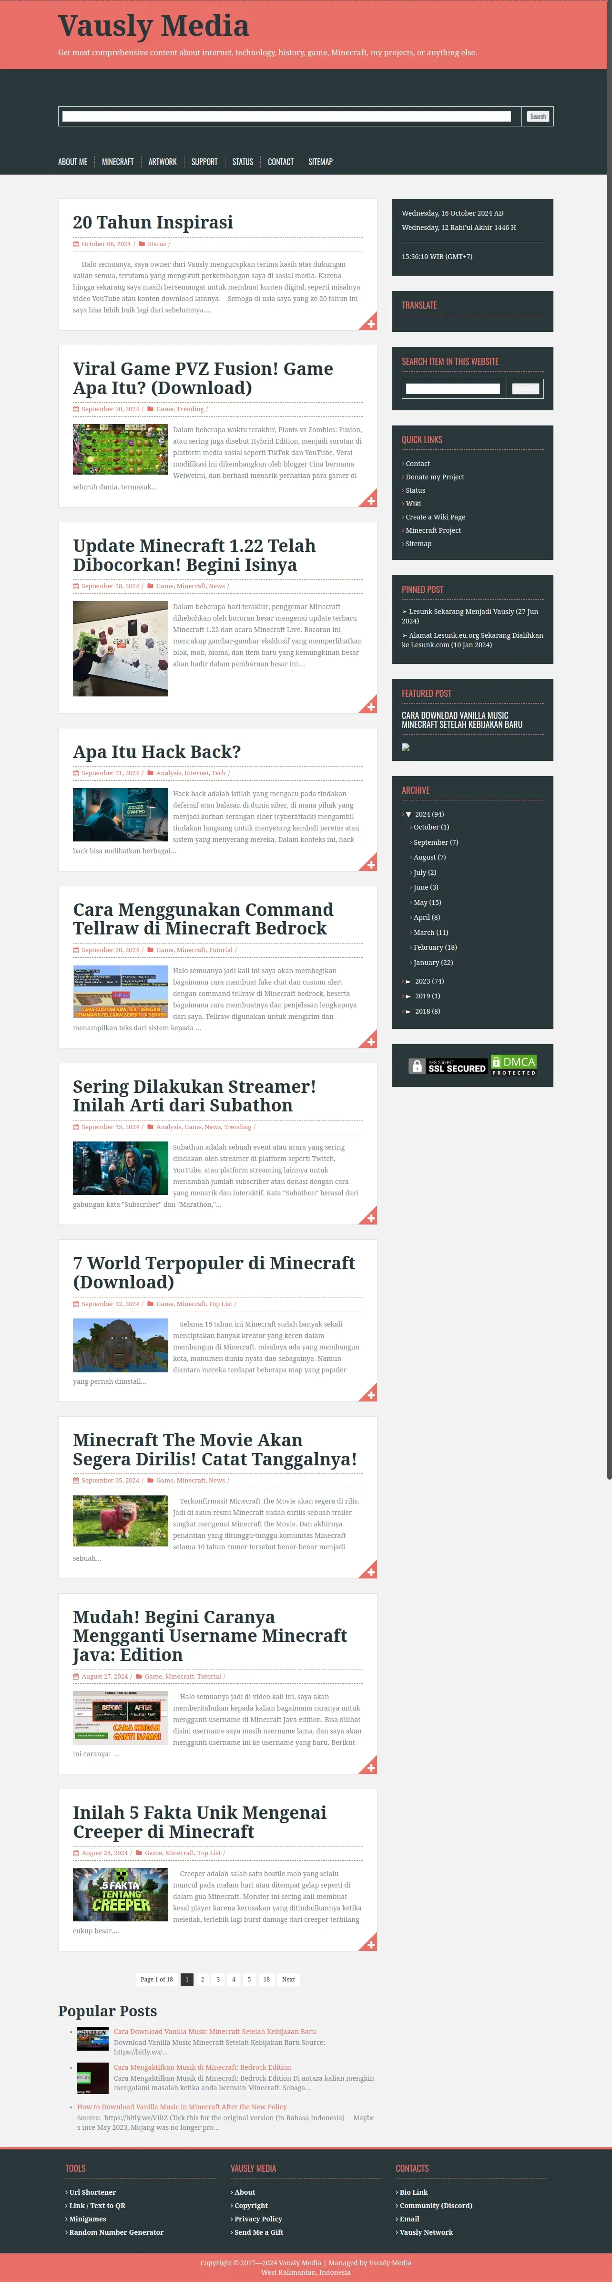Screen dimensions: 612x2282
Task: Expand the 2018 (8) archive year
Action: pos(408,1012)
